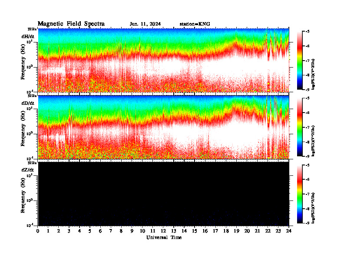Click the -9 value on dZ/dt color scale
The height and width of the screenshot is (265, 344).
coord(308,223)
